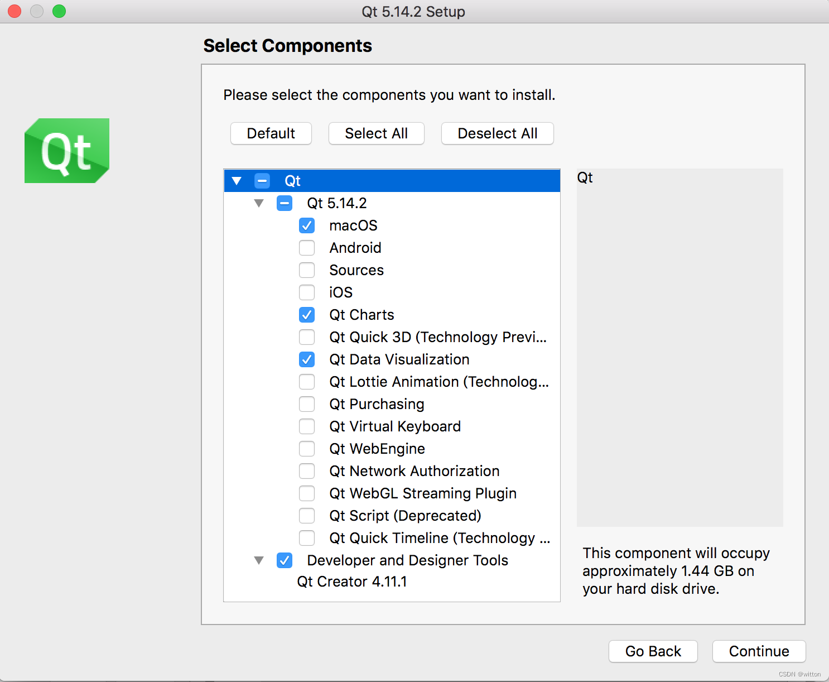The image size is (829, 682).
Task: Continue to the next setup step
Action: [x=759, y=651]
